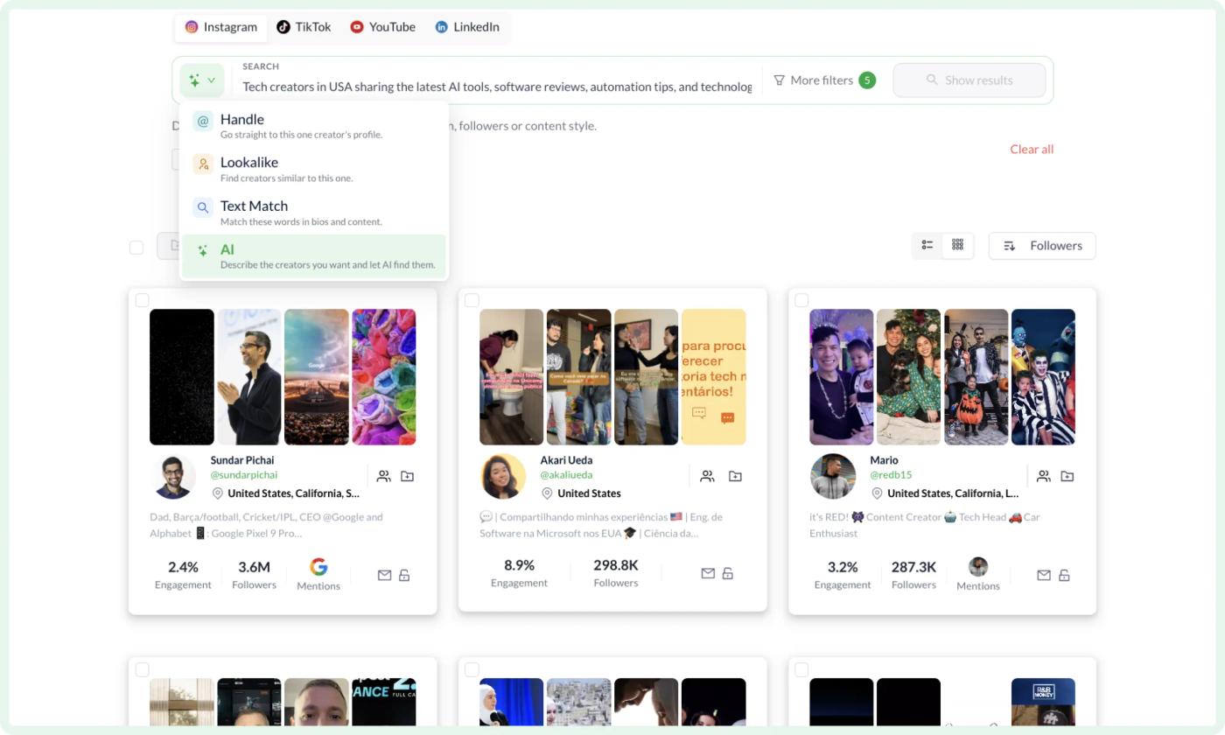Click the search text field
Screen dimensions: 1225x735
pos(496,87)
